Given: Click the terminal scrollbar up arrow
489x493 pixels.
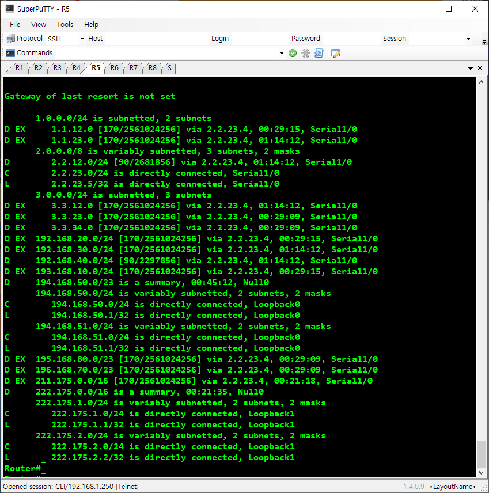Looking at the screenshot, I should click(481, 82).
